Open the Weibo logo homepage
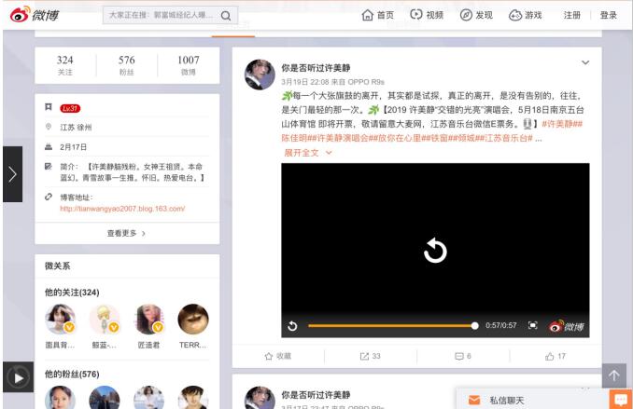The height and width of the screenshot is (409, 633). tap(35, 15)
